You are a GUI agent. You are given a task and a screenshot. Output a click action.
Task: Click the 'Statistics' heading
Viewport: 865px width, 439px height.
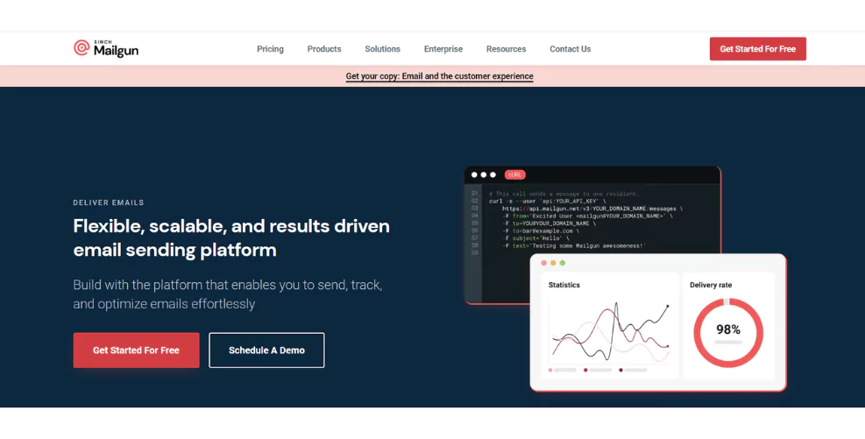point(564,285)
